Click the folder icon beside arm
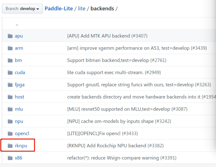Viewport: 216px width, 167px height. [x=10, y=48]
